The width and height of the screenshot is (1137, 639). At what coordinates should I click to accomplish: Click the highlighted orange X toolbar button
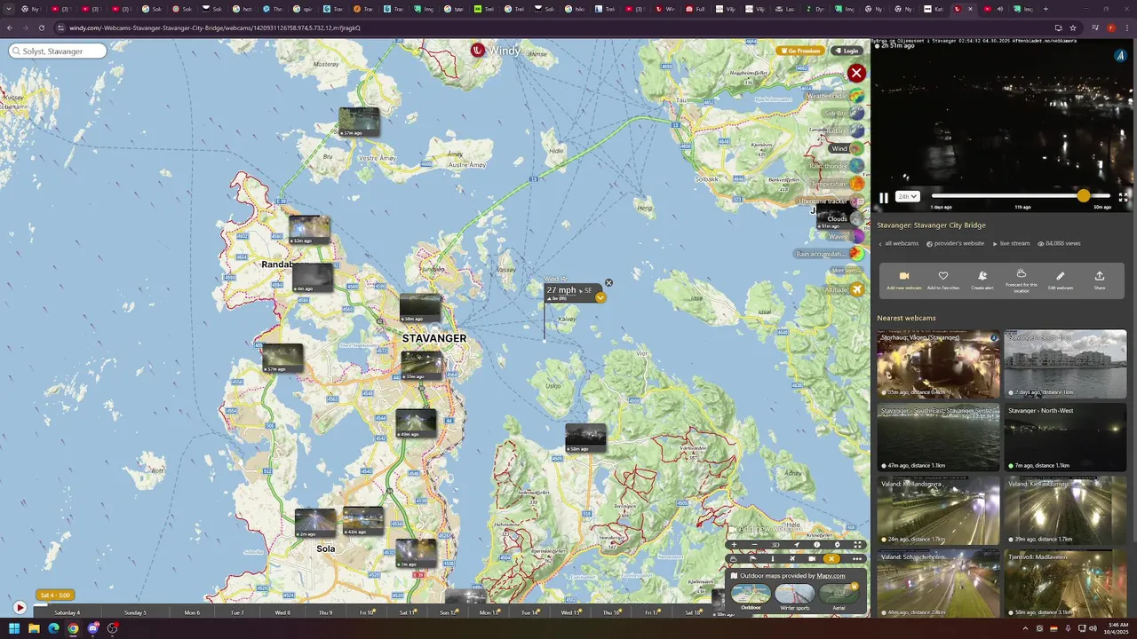pos(831,559)
